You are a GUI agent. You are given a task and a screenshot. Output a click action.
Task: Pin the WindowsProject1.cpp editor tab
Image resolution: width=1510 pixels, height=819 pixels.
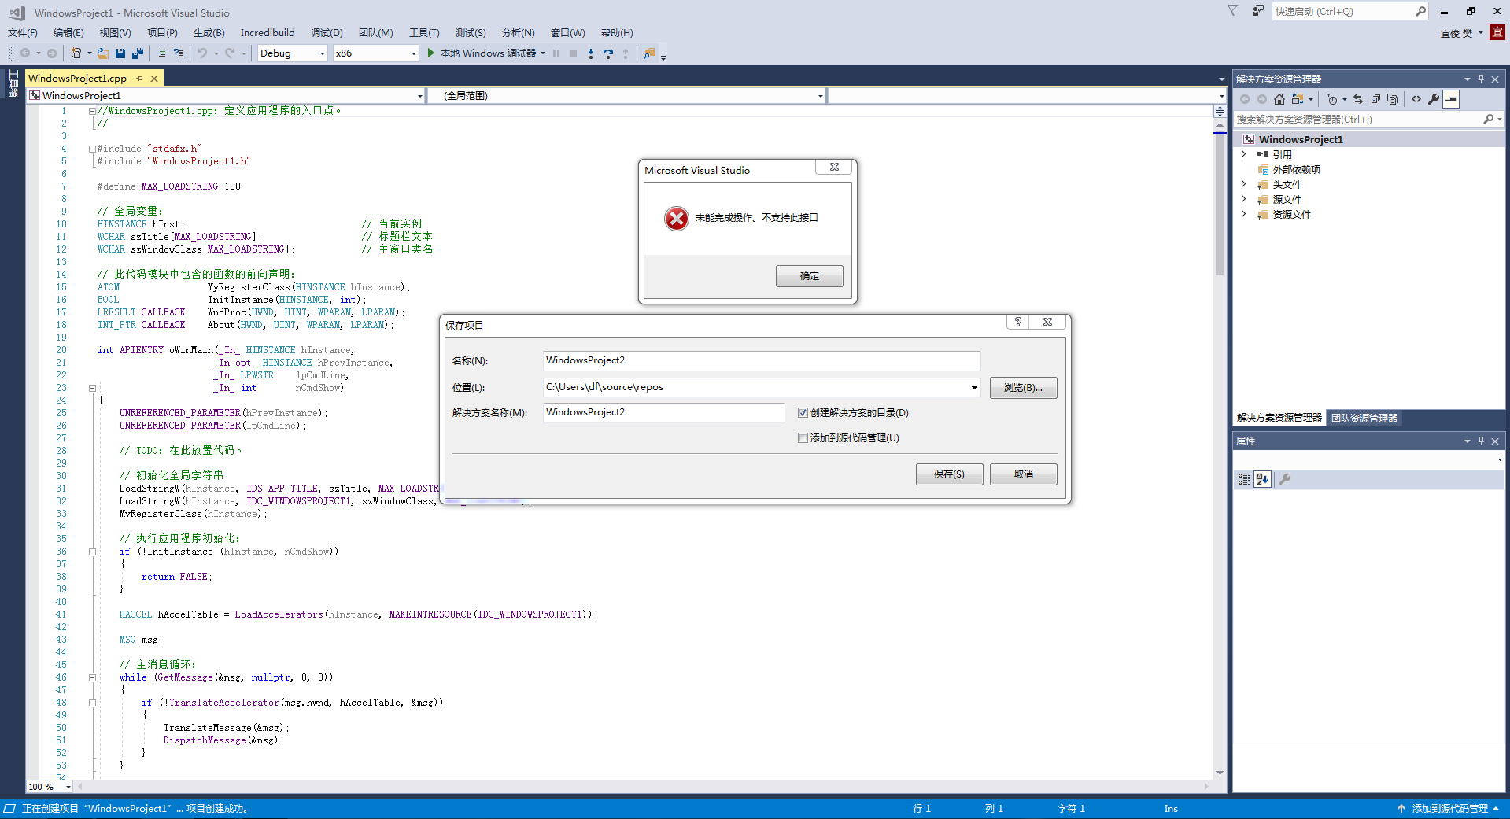click(139, 79)
